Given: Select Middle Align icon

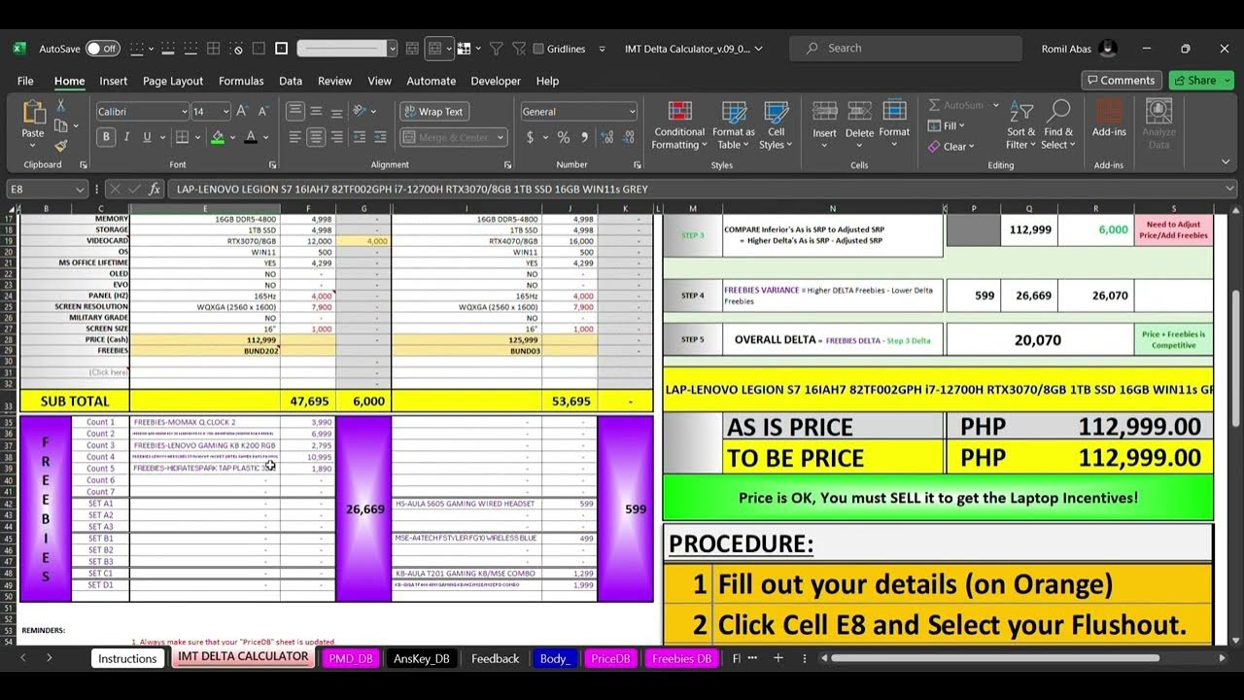Looking at the screenshot, I should (316, 112).
